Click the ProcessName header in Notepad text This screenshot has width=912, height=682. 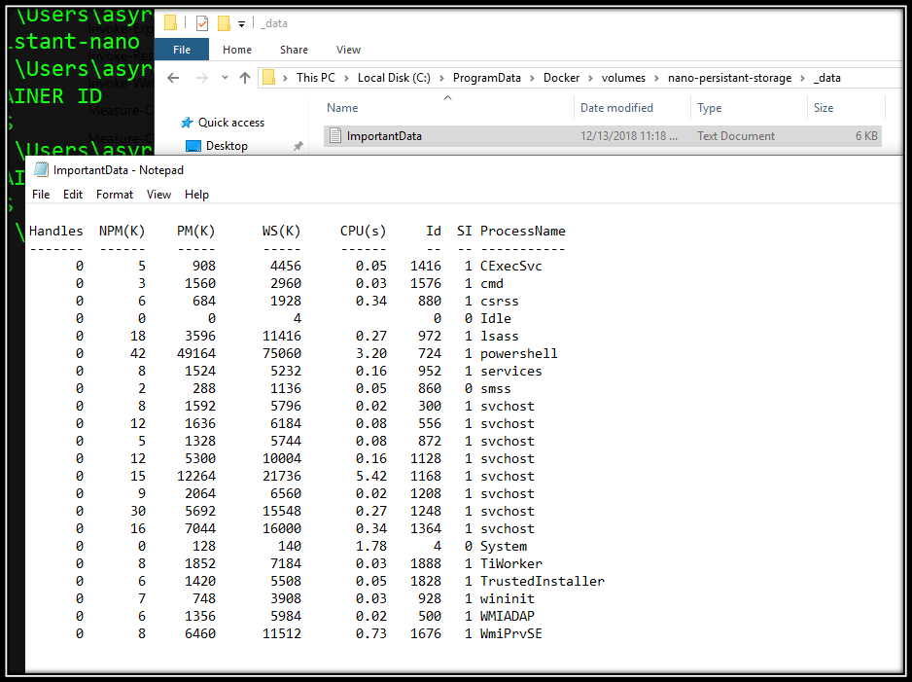[523, 231]
